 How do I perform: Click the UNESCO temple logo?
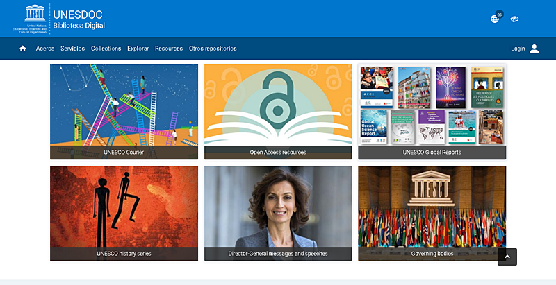click(35, 13)
